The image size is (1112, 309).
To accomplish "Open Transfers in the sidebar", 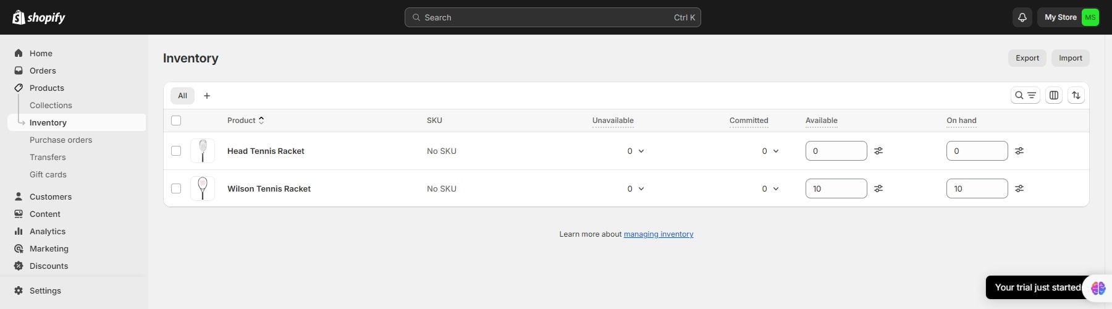I will pos(48,157).
